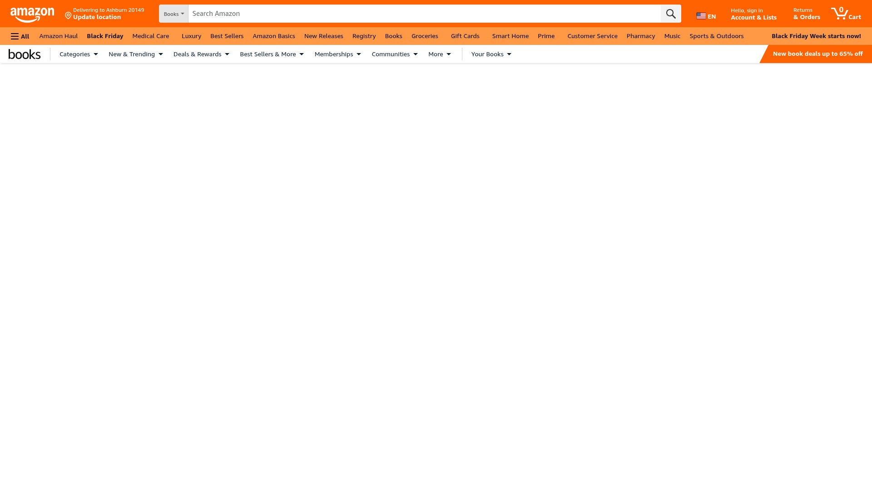Click the search magnifier button
This screenshot has height=490, width=872.
click(671, 14)
